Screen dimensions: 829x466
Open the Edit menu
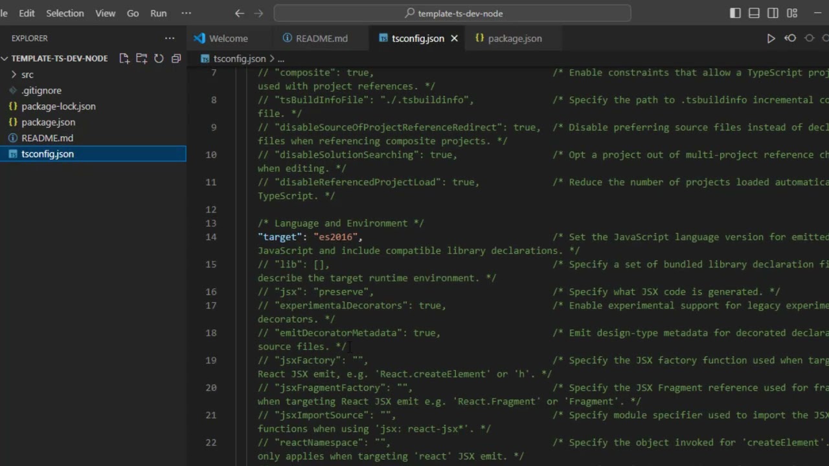coord(27,13)
